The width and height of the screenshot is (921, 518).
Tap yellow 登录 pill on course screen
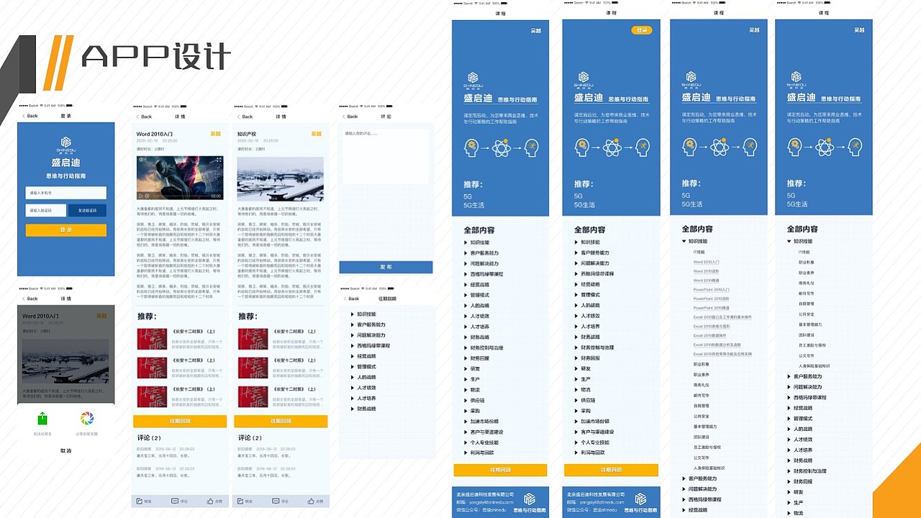642,30
